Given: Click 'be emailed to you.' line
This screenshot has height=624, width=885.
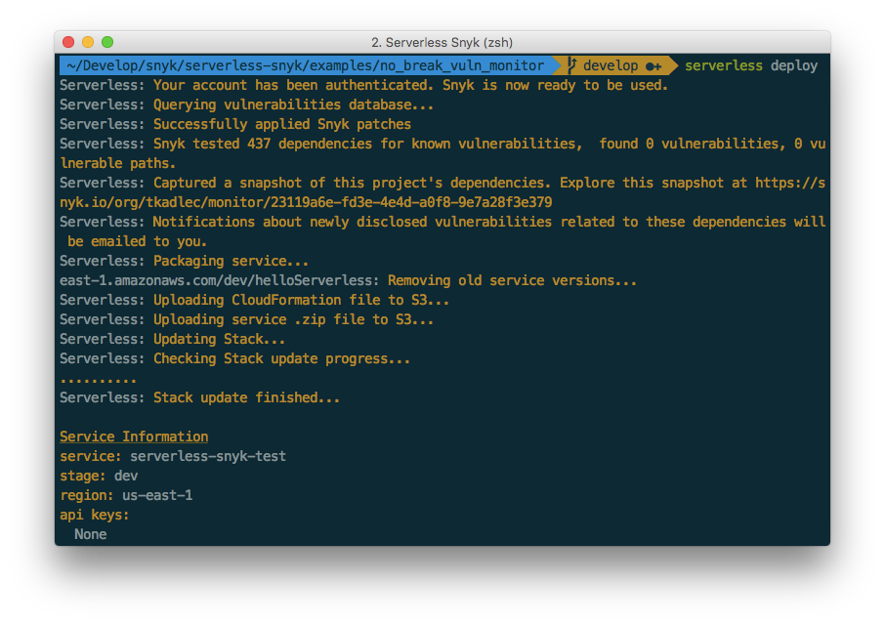Looking at the screenshot, I should (137, 241).
